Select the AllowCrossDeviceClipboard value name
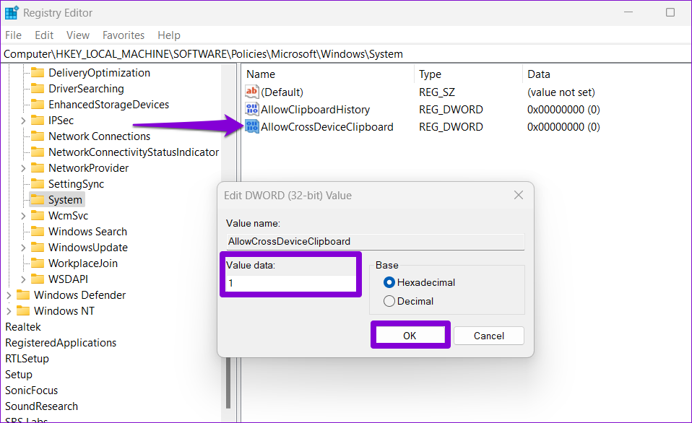Screen dimensions: 692x423 pos(327,127)
